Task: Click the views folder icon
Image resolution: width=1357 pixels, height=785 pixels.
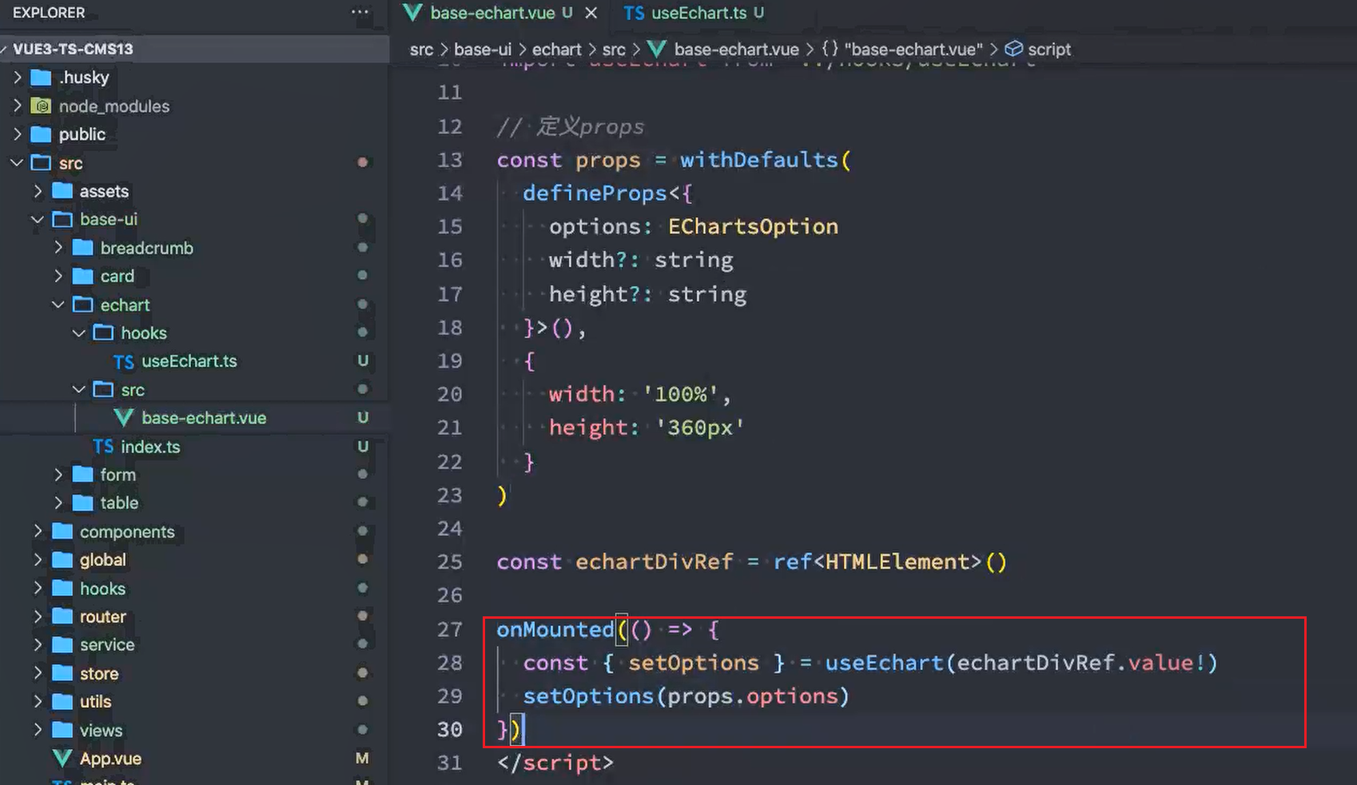Action: tap(62, 730)
